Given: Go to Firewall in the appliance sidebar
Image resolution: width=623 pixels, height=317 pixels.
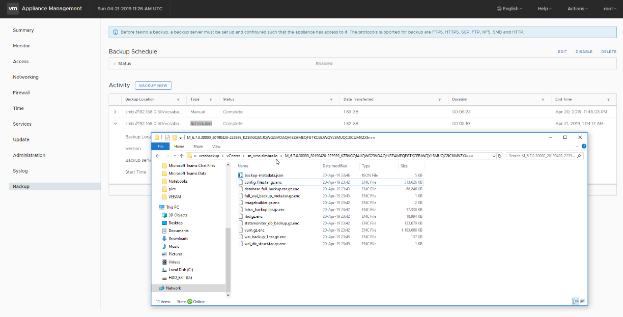Looking at the screenshot, I should [x=21, y=93].
